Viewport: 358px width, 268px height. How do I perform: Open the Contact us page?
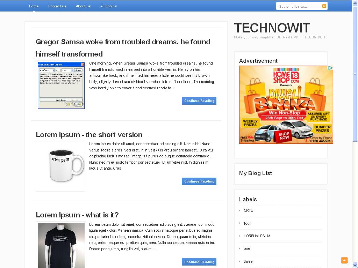57,6
